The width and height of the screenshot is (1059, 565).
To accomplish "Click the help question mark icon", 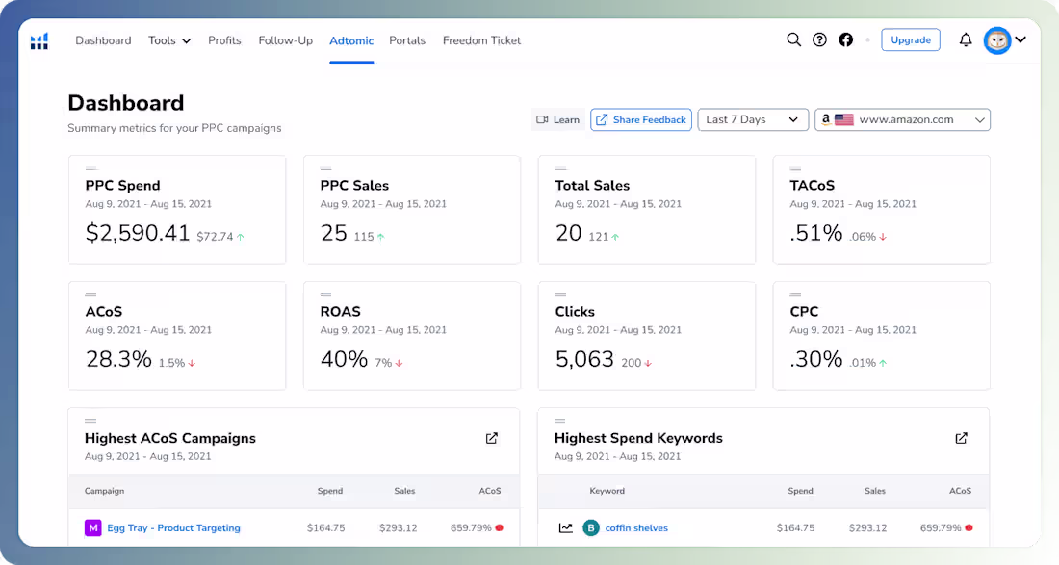I will coord(819,40).
